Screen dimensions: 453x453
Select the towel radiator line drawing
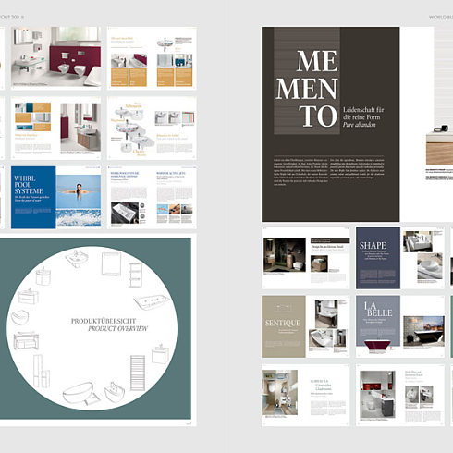138,373
